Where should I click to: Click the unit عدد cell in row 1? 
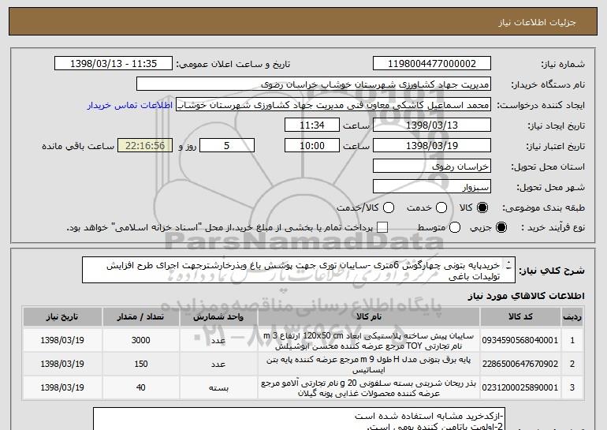point(218,341)
